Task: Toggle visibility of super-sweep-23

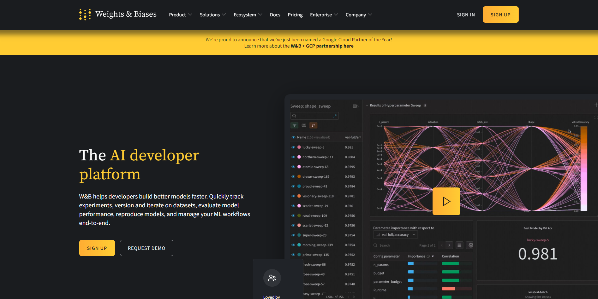Action: (x=293, y=235)
